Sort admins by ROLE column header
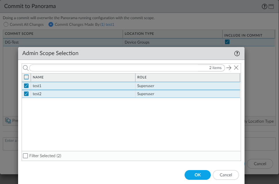Image resolution: width=279 pixels, height=184 pixels. [x=187, y=77]
